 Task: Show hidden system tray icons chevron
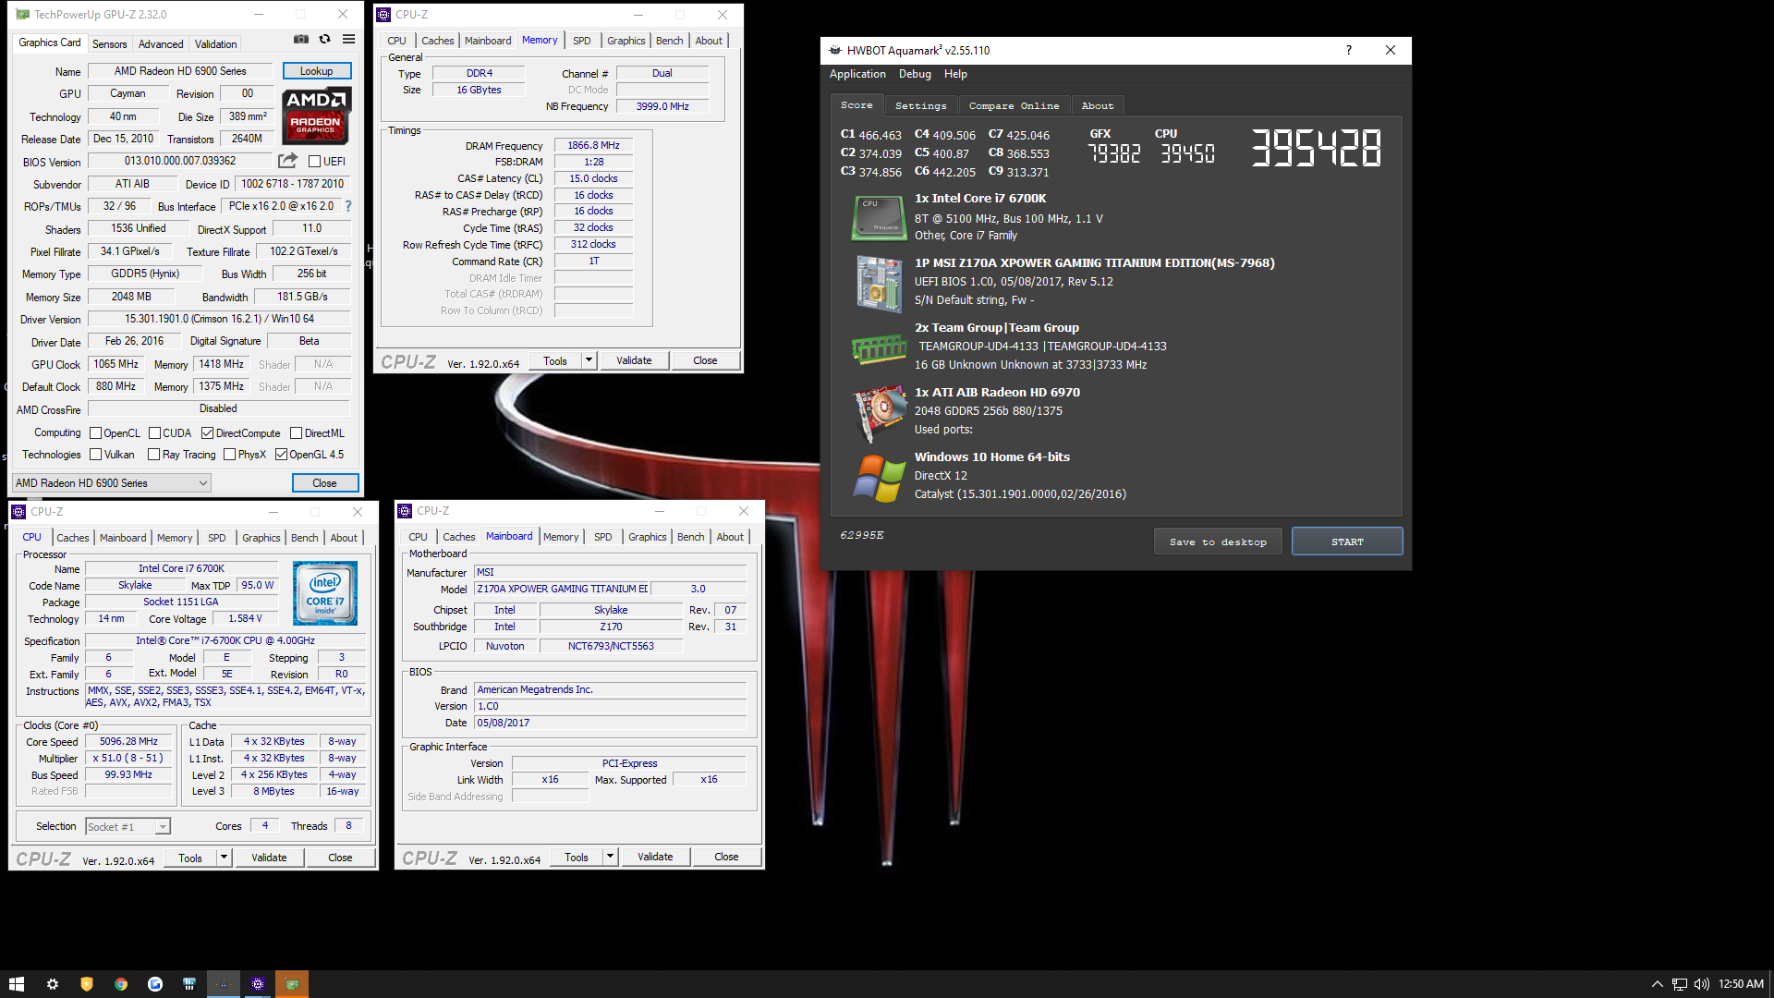(1658, 984)
